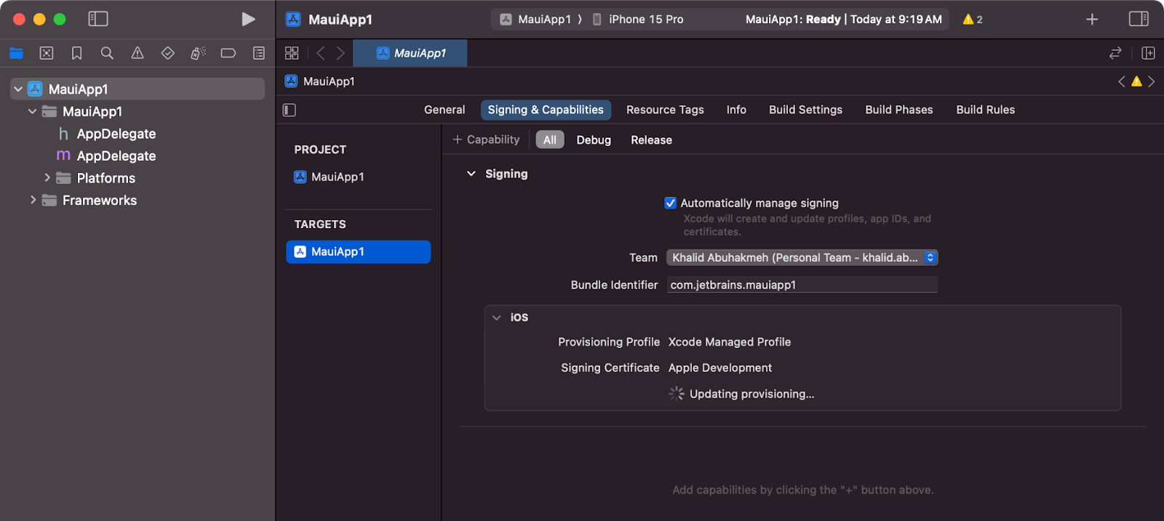This screenshot has width=1164, height=521.
Task: Click the Run (play) button
Action: [248, 20]
